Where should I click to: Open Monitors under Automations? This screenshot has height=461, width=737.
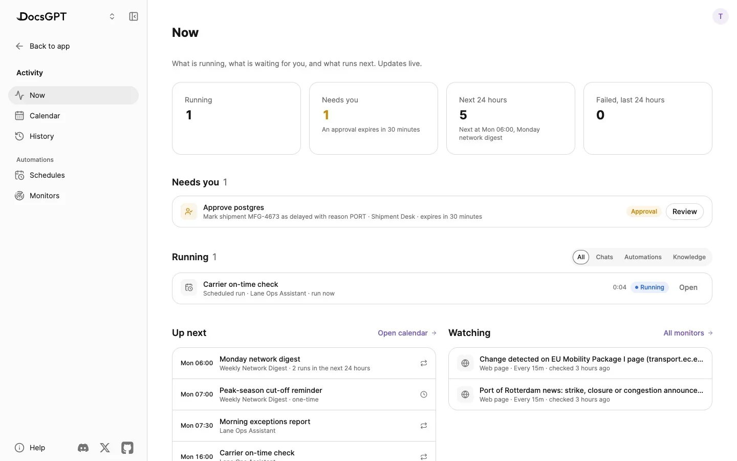click(x=73, y=196)
